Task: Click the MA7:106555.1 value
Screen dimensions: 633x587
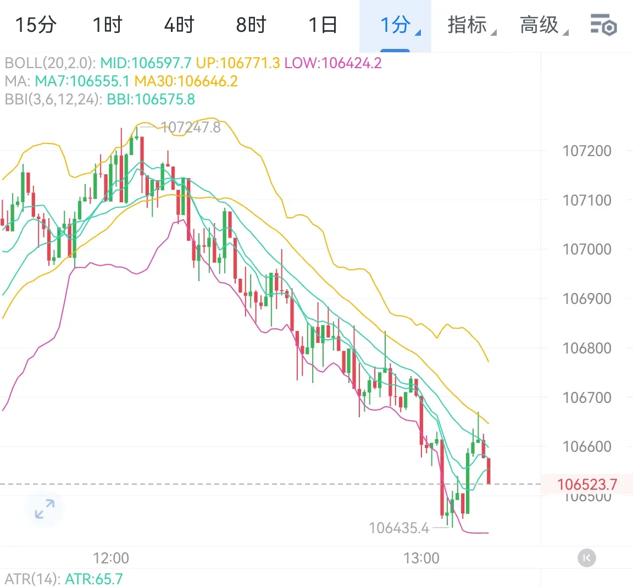Action: [82, 81]
